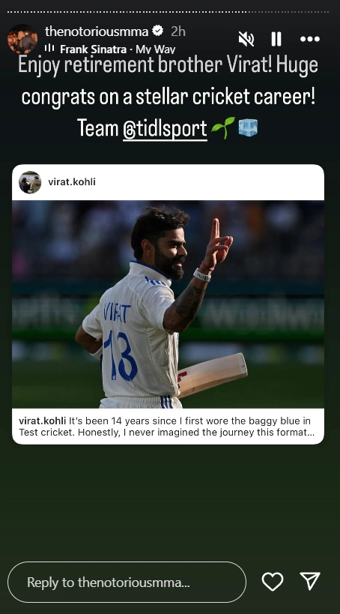Open thenotoriousmma profile picture
Image resolution: width=340 pixels, height=614 pixels.
(22, 39)
